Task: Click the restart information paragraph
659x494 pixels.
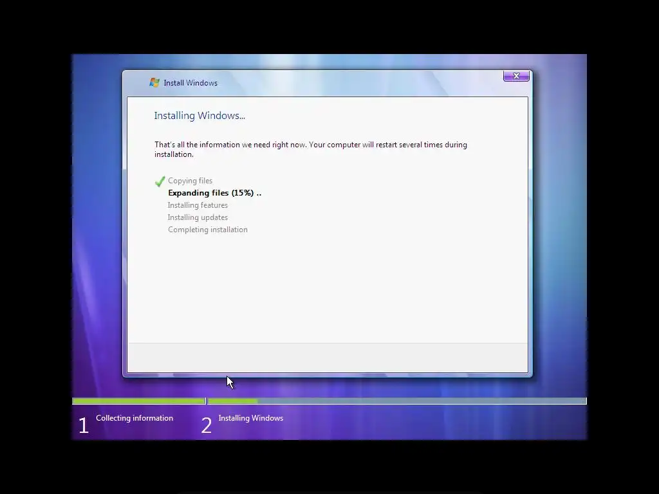Action: [311, 149]
